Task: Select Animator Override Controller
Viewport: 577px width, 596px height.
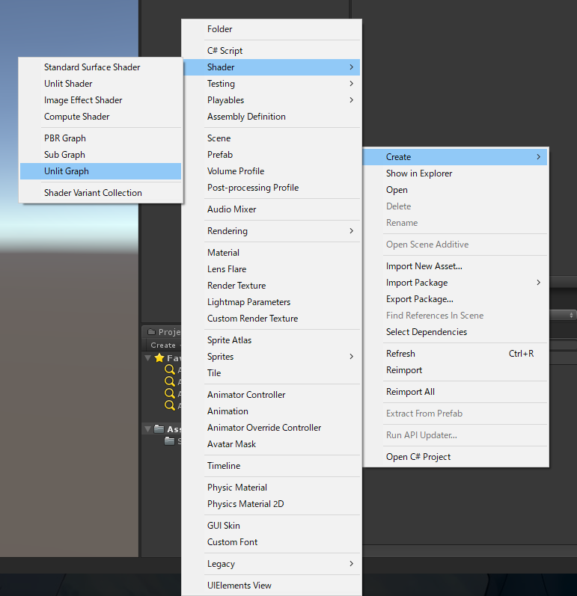Action: [x=272, y=428]
